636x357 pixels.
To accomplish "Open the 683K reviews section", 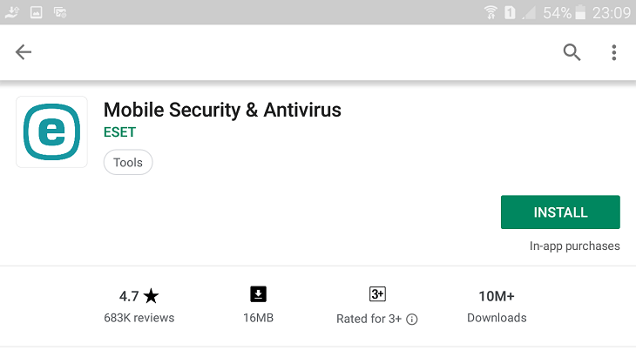I will 139,318.
